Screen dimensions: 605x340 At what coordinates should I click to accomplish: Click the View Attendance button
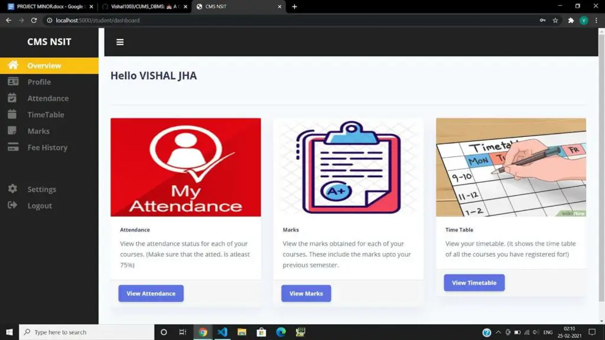tap(151, 293)
